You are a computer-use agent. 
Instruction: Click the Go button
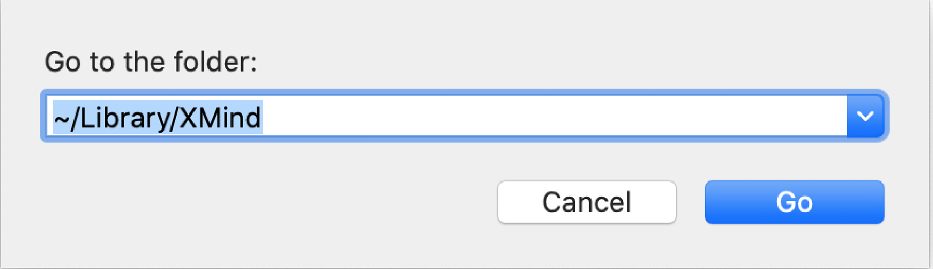coord(794,202)
